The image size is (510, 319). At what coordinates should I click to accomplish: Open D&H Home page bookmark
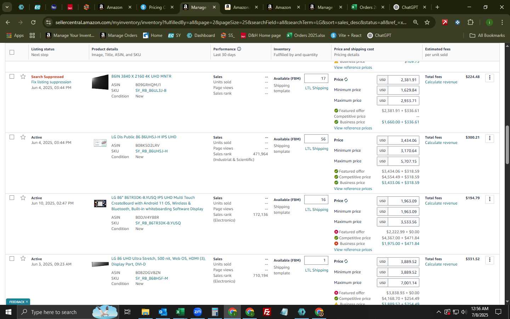[261, 35]
